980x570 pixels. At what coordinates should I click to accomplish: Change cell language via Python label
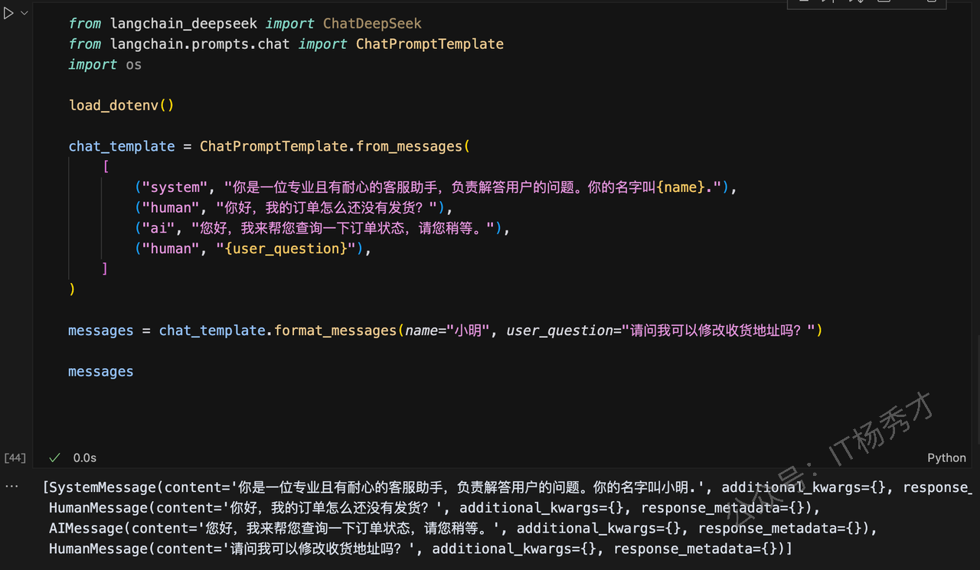click(946, 458)
